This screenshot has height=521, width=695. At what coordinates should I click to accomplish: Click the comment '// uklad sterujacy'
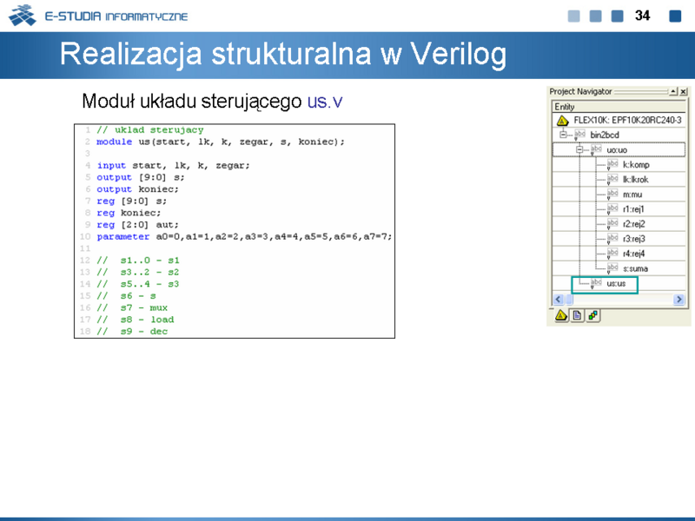(150, 129)
